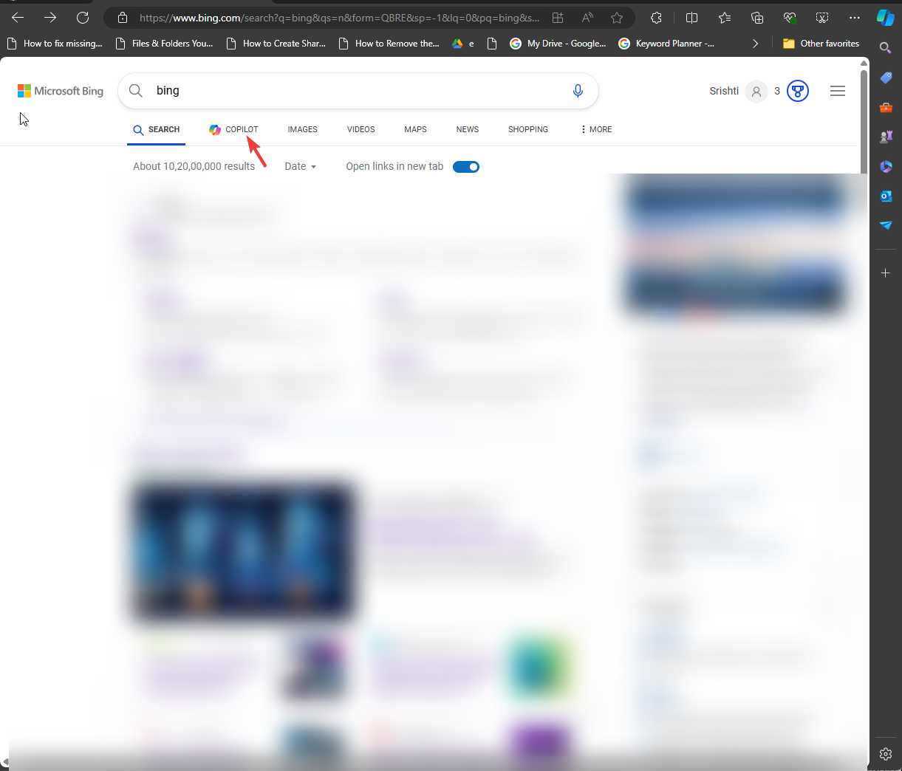Open Microsoft 365 icon in the sidebar

(x=886, y=166)
